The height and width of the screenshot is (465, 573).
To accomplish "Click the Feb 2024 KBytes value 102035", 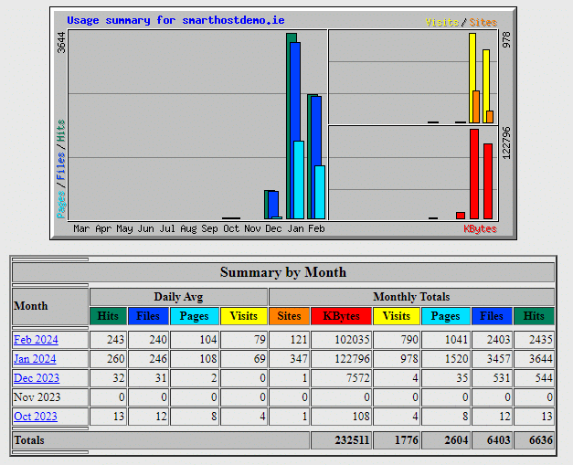I will [352, 340].
